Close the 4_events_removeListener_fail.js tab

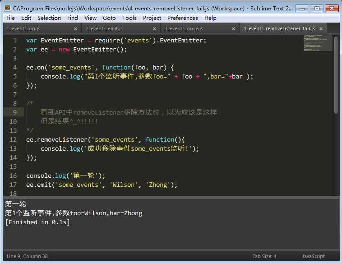321,28
